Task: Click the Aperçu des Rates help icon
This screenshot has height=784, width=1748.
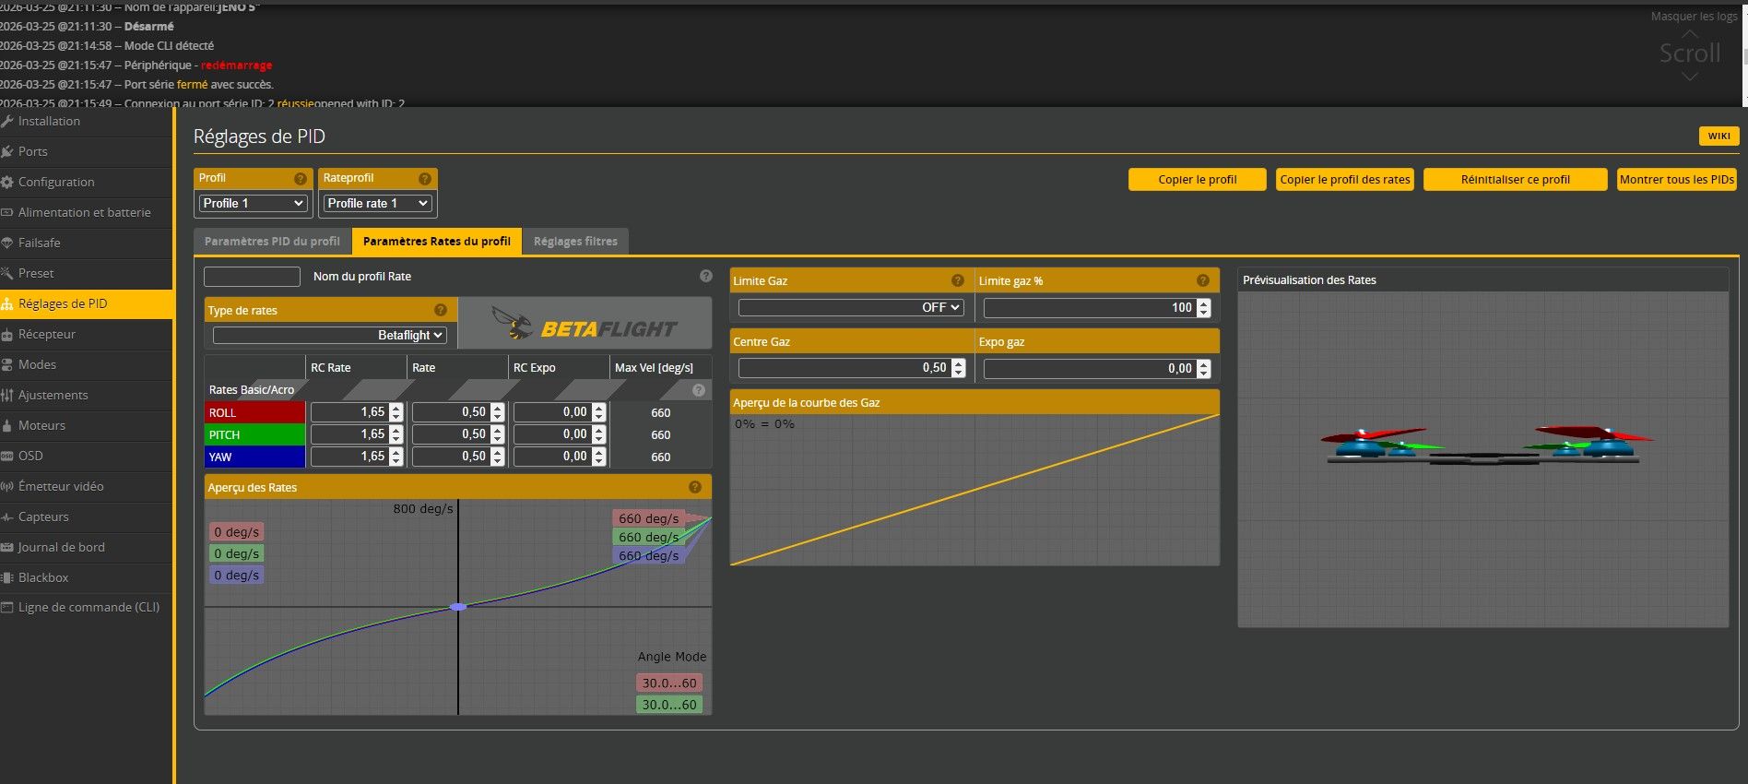Action: [695, 487]
